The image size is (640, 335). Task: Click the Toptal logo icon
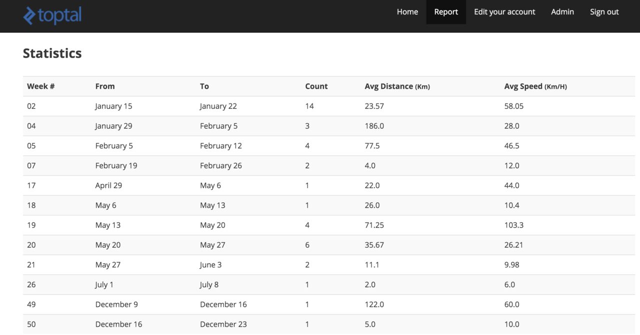click(x=30, y=16)
